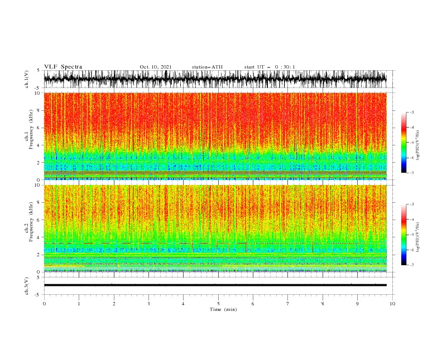This screenshot has height=341, width=442.
Task: Click time-axis tick label "3"
Action: (x=148, y=304)
